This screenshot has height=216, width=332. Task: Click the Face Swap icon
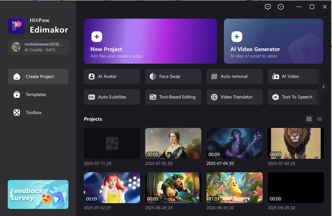coord(153,76)
